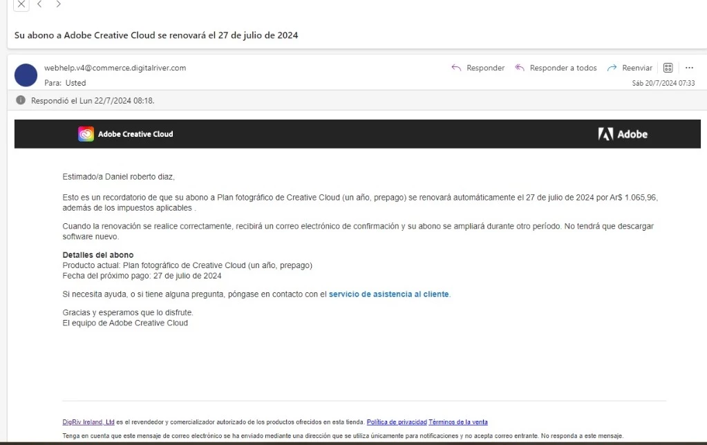The width and height of the screenshot is (707, 445).
Task: Open the servicio de asistencia al cliente link
Action: (388, 294)
